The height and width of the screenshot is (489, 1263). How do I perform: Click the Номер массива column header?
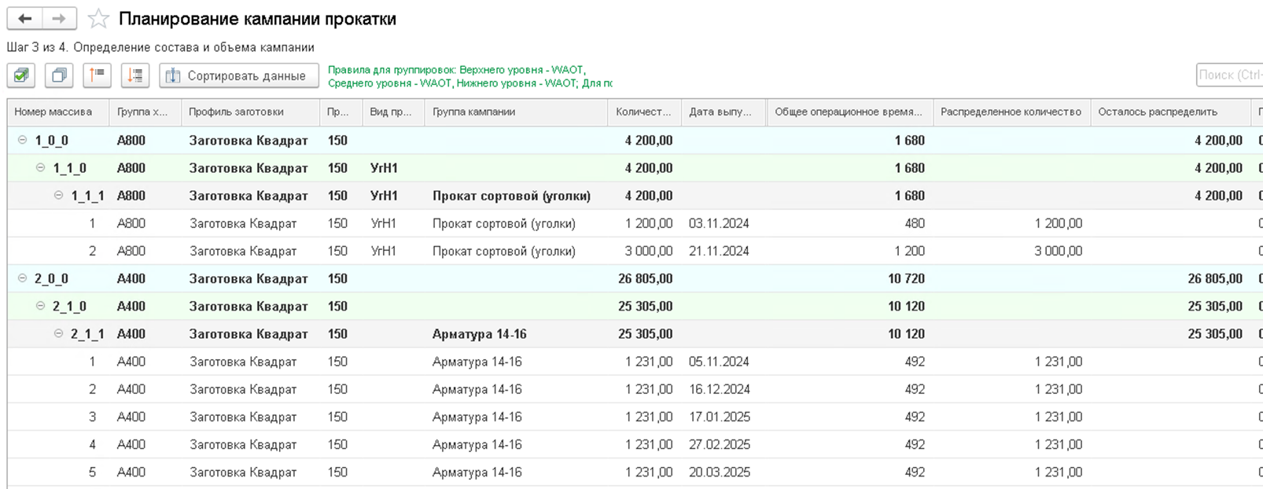pyautogui.click(x=58, y=112)
